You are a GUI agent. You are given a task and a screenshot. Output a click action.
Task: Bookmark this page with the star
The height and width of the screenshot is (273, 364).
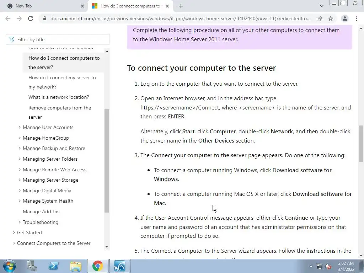[331, 18]
